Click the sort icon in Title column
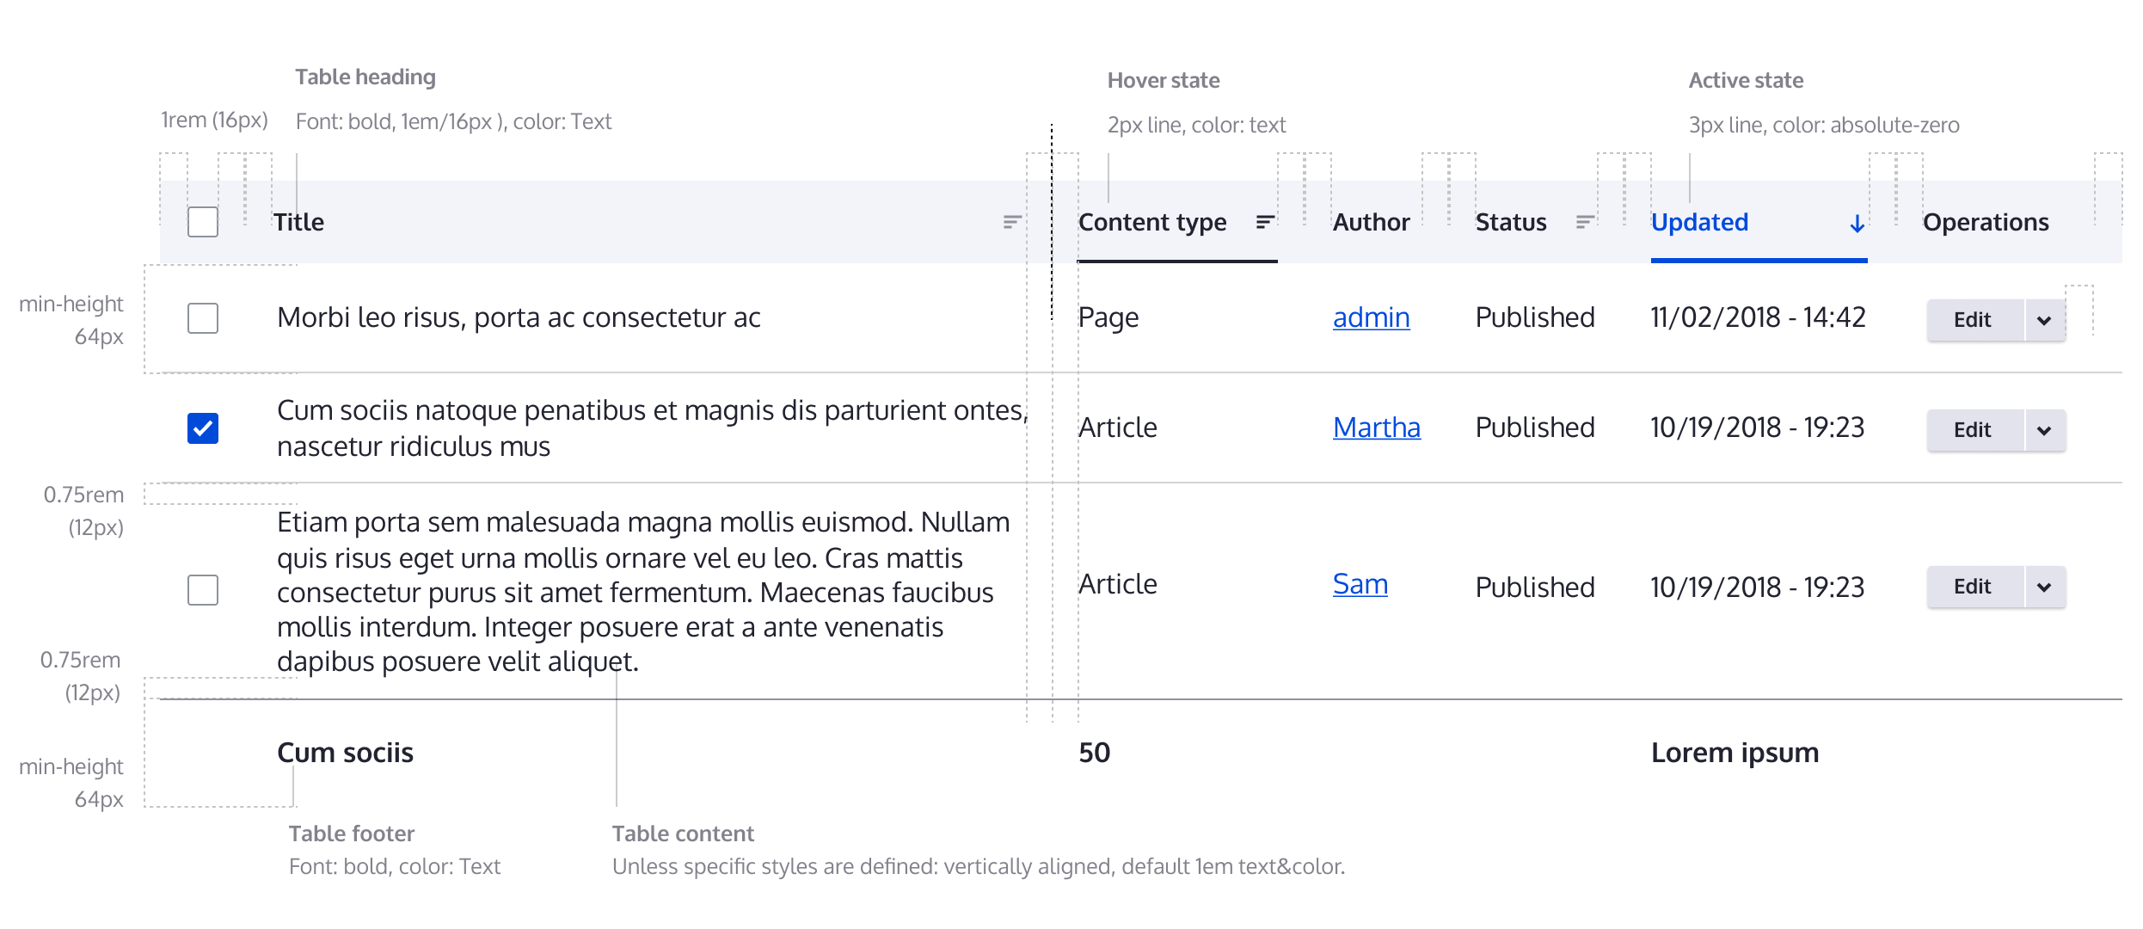 click(x=1011, y=222)
